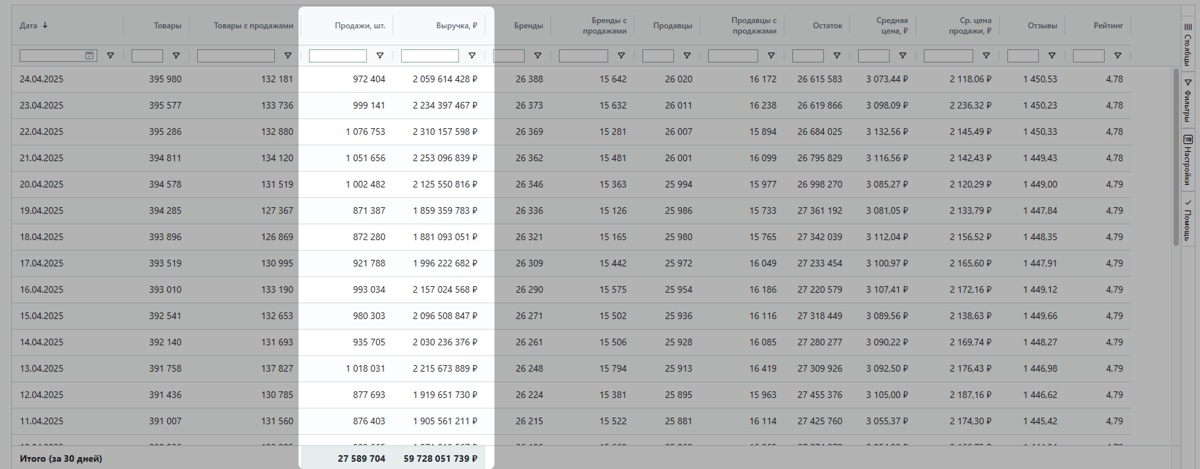
Task: Open the filter funnel for Продавцы с продажами
Action: (771, 56)
